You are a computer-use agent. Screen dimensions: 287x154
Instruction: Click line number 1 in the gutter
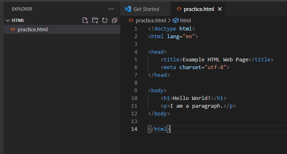click(136, 29)
